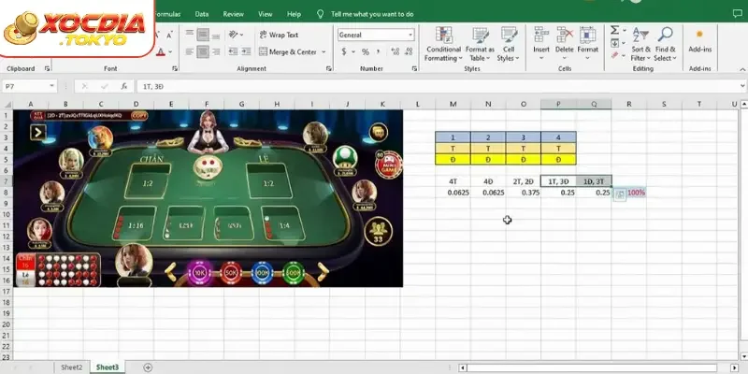
Task: Open the Font settings dialog launcher
Action: (175, 68)
